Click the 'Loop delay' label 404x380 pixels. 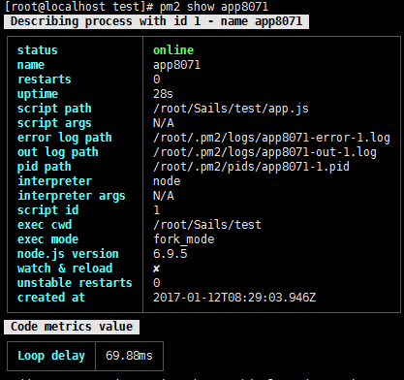coord(51,356)
